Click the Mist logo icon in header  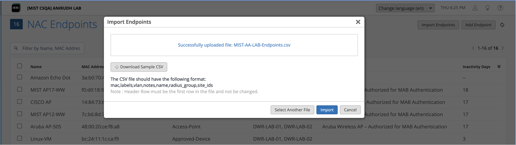(x=16, y=8)
